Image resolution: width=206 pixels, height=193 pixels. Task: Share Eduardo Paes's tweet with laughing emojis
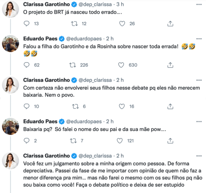click(x=170, y=65)
